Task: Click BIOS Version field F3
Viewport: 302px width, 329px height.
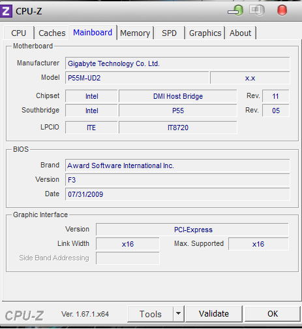Action: tap(177, 180)
